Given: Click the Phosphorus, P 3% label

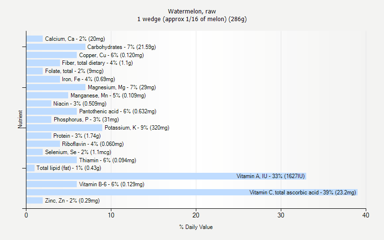Looking at the screenshot, I should (86, 120).
